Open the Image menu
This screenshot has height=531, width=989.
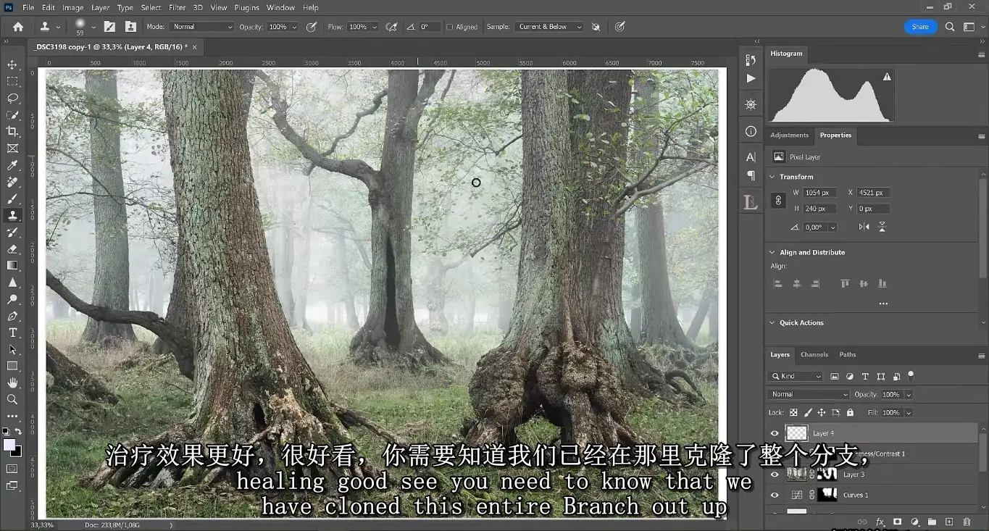72,7
